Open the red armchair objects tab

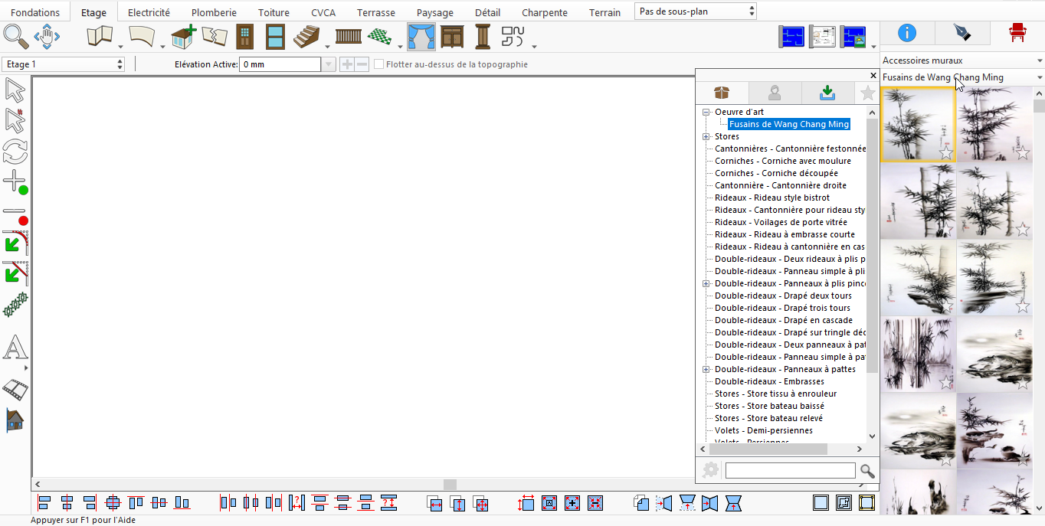pyautogui.click(x=1017, y=33)
